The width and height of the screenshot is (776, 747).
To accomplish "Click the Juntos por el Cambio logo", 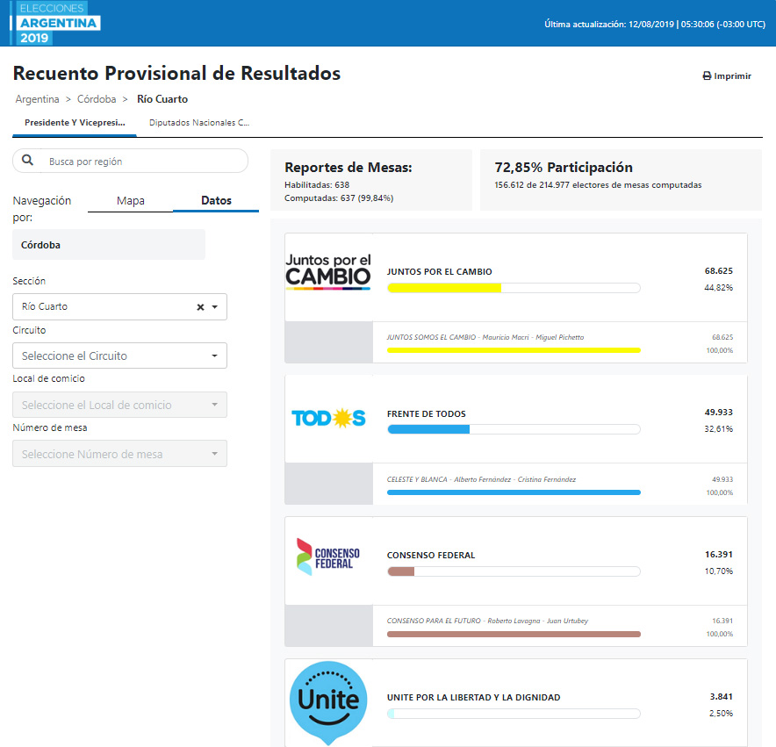I will click(x=328, y=272).
